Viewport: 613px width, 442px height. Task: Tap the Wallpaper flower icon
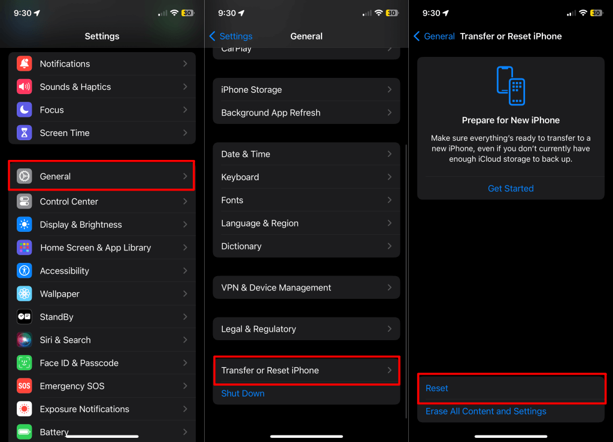(24, 293)
